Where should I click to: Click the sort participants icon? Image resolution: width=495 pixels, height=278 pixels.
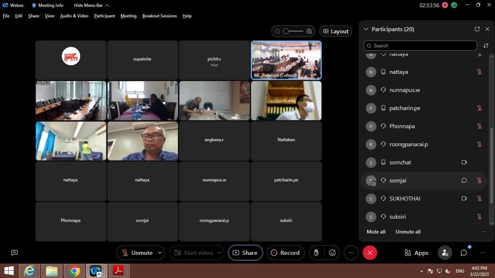(486, 46)
